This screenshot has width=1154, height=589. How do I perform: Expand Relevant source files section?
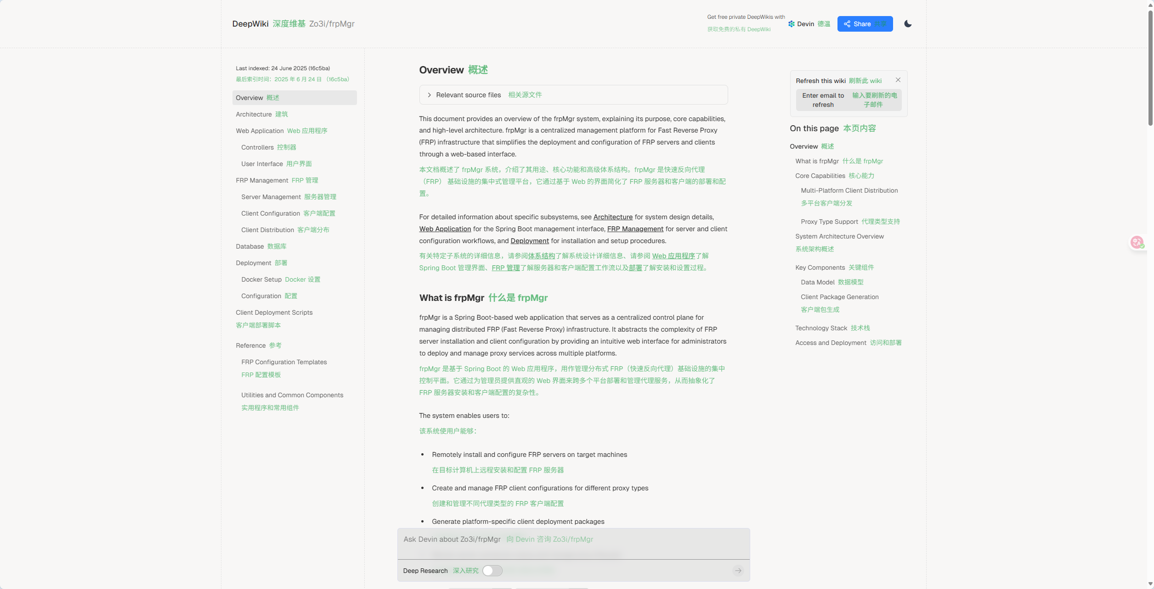(469, 95)
